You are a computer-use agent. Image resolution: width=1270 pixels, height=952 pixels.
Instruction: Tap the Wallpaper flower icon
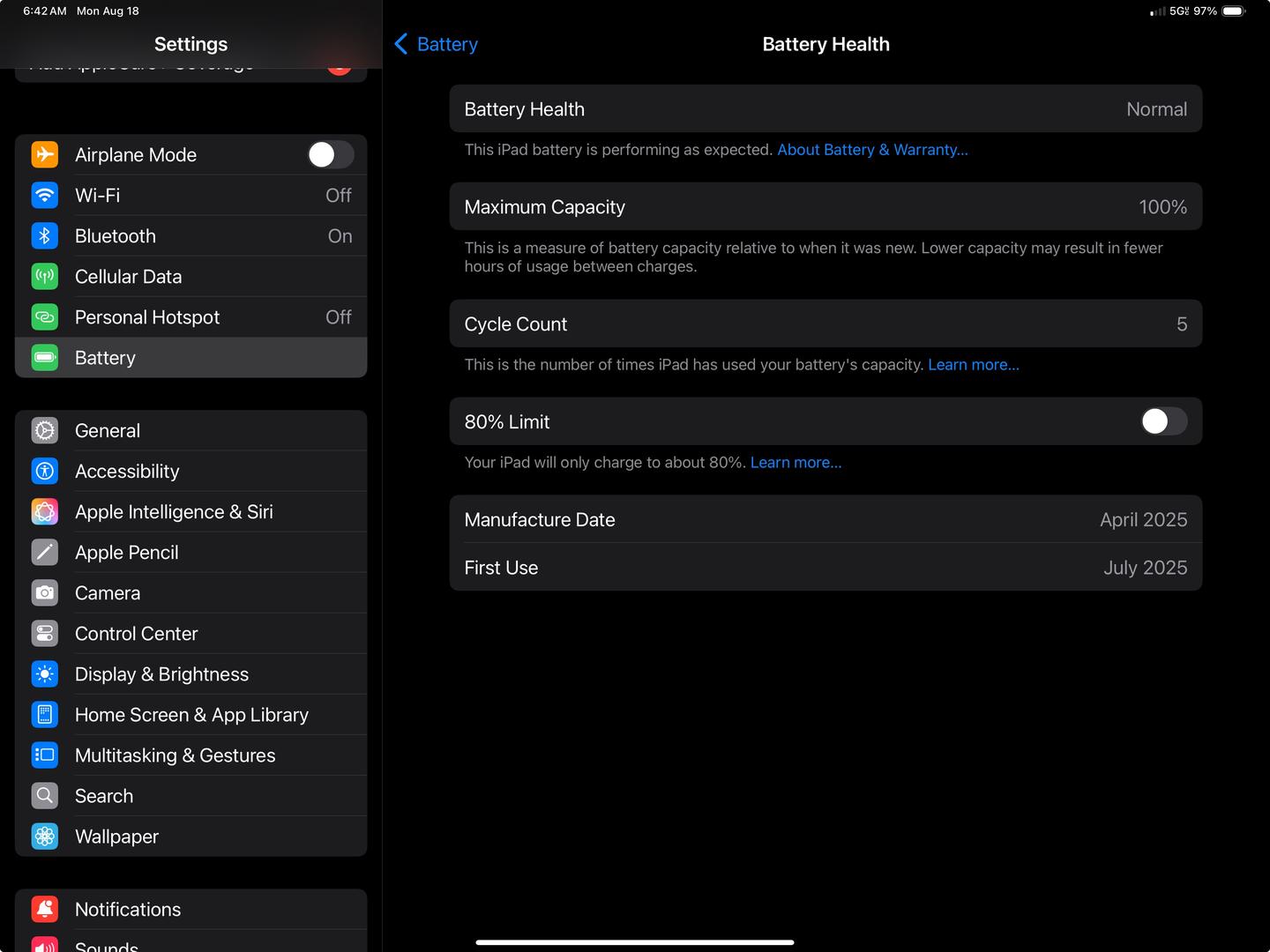pos(45,836)
